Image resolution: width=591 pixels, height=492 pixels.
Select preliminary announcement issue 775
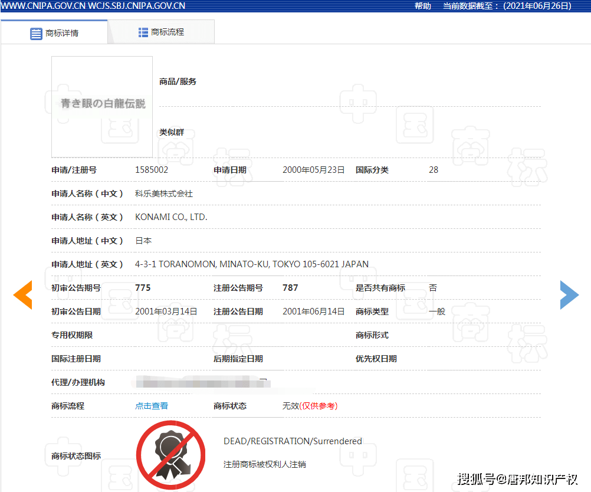143,288
